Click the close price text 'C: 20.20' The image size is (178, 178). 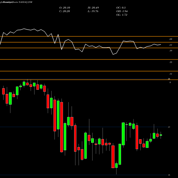tap(64, 11)
